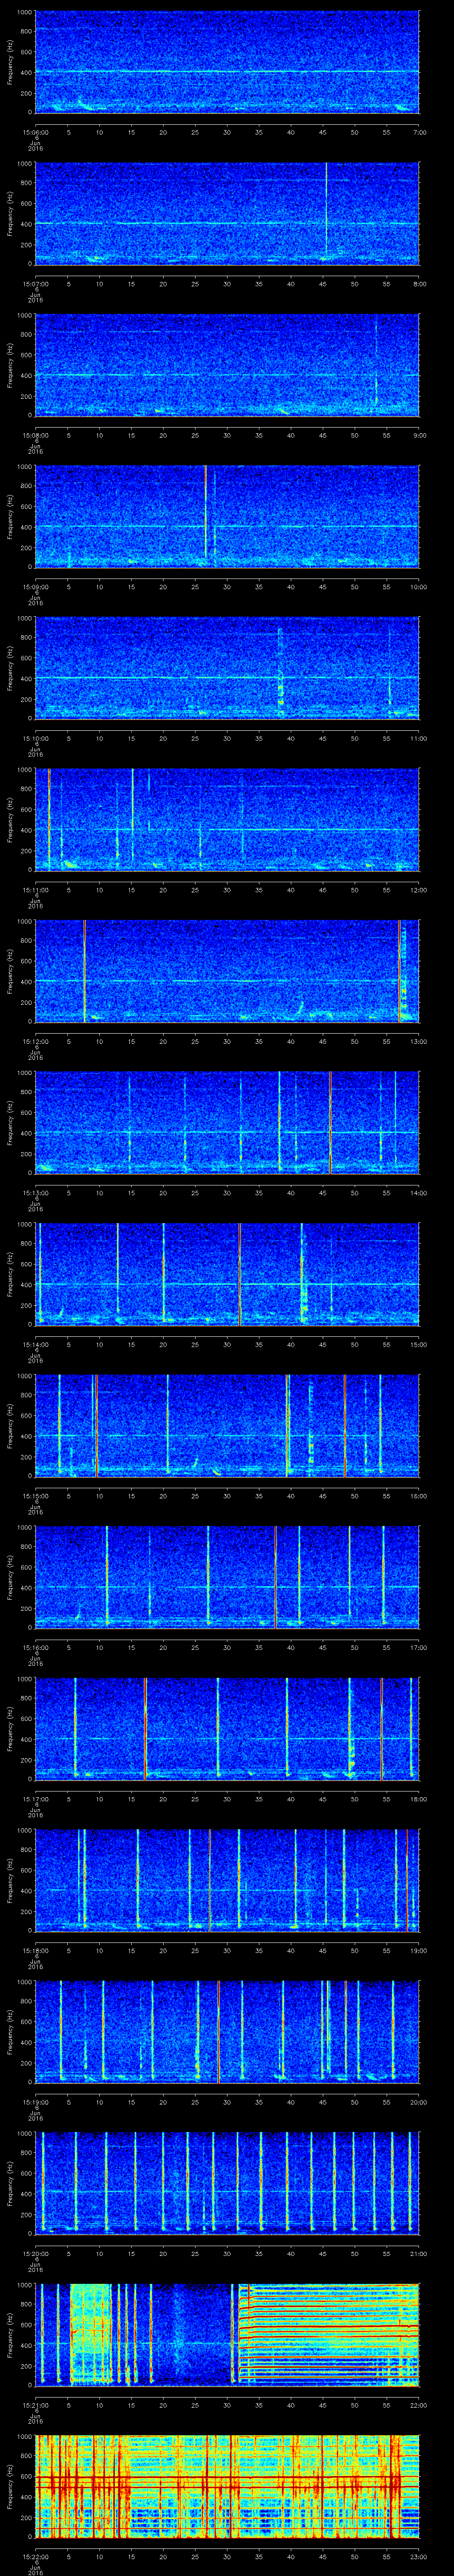Click the red spike near 38 seconds in the 15:16:00 panel
The height and width of the screenshot is (2576, 454).
[x=275, y=1577]
